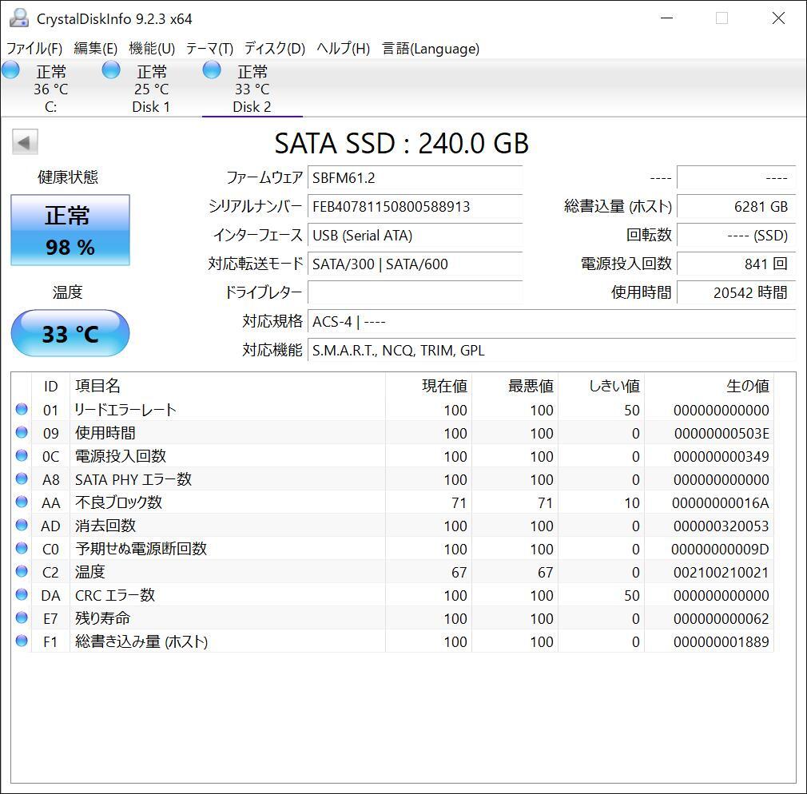Screen dimensions: 807x794
Task: Click status dot of 総書き込み量 (ホスト) row
Action: (22, 641)
